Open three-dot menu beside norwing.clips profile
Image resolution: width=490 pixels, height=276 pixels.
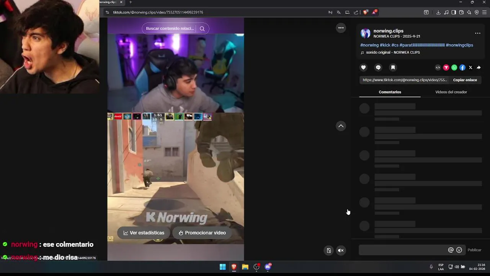click(478, 33)
